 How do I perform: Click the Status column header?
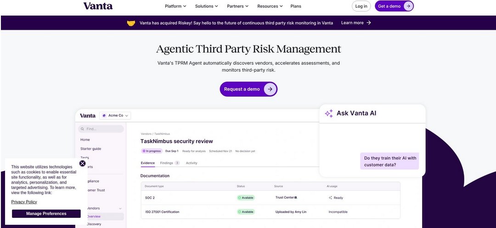pos(241,186)
